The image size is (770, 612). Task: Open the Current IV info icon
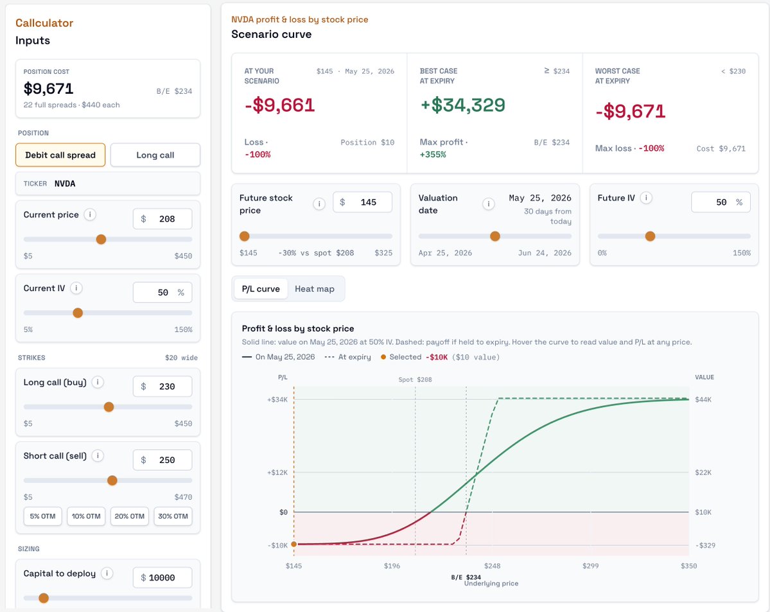click(76, 288)
